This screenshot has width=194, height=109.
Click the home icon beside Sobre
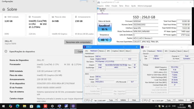(4, 9)
